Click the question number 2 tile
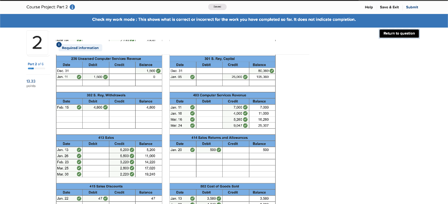This screenshot has height=204, width=448. point(38,43)
